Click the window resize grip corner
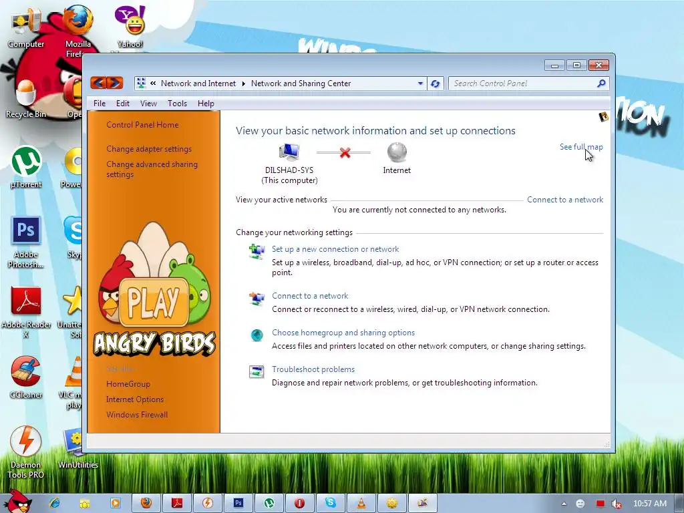 click(607, 444)
